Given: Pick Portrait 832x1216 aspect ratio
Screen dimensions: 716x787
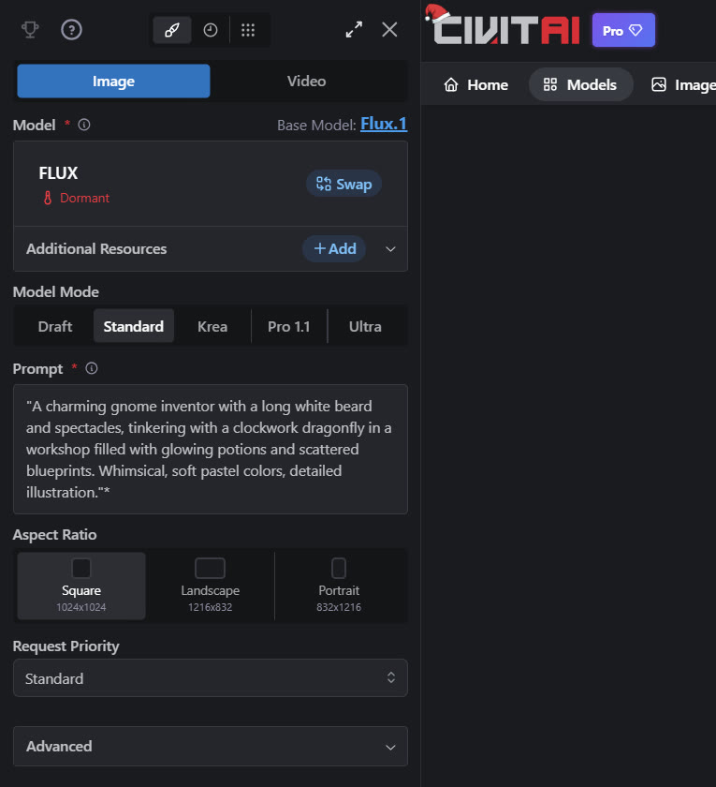Looking at the screenshot, I should point(338,586).
